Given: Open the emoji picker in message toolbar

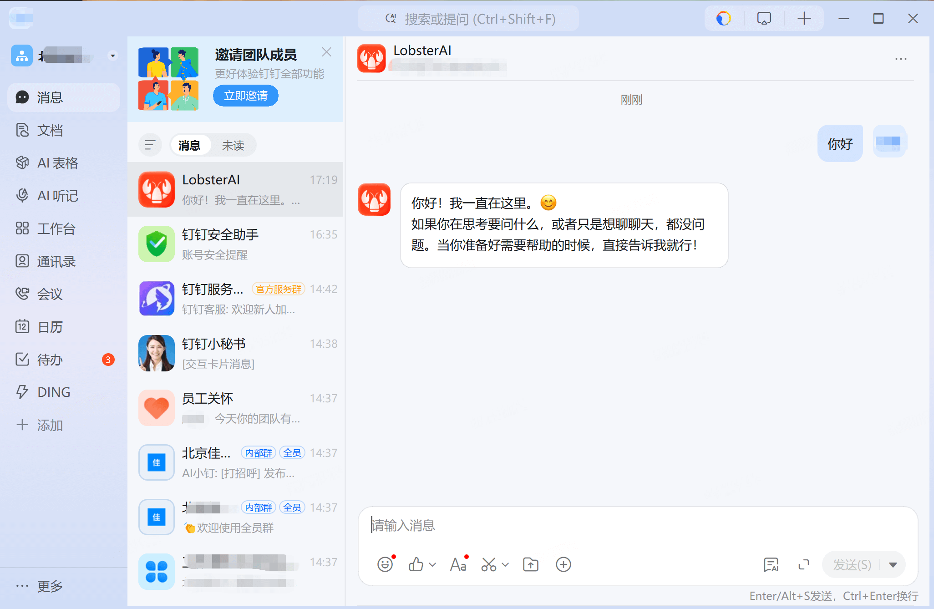Looking at the screenshot, I should point(385,564).
